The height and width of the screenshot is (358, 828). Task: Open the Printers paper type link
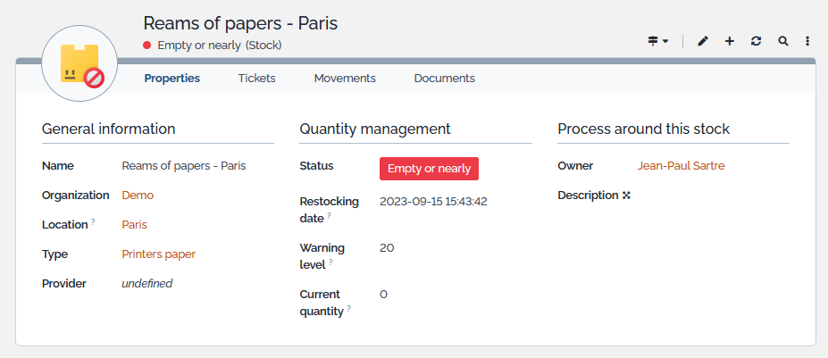point(158,254)
